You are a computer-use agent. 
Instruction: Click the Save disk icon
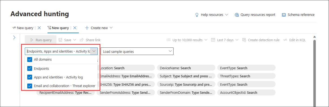pos(60,40)
